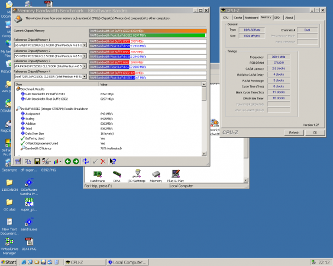This screenshot has width=333, height=266.
Task: Open Reference Chipset/Memory 4 dropdown
Action: click(85, 76)
